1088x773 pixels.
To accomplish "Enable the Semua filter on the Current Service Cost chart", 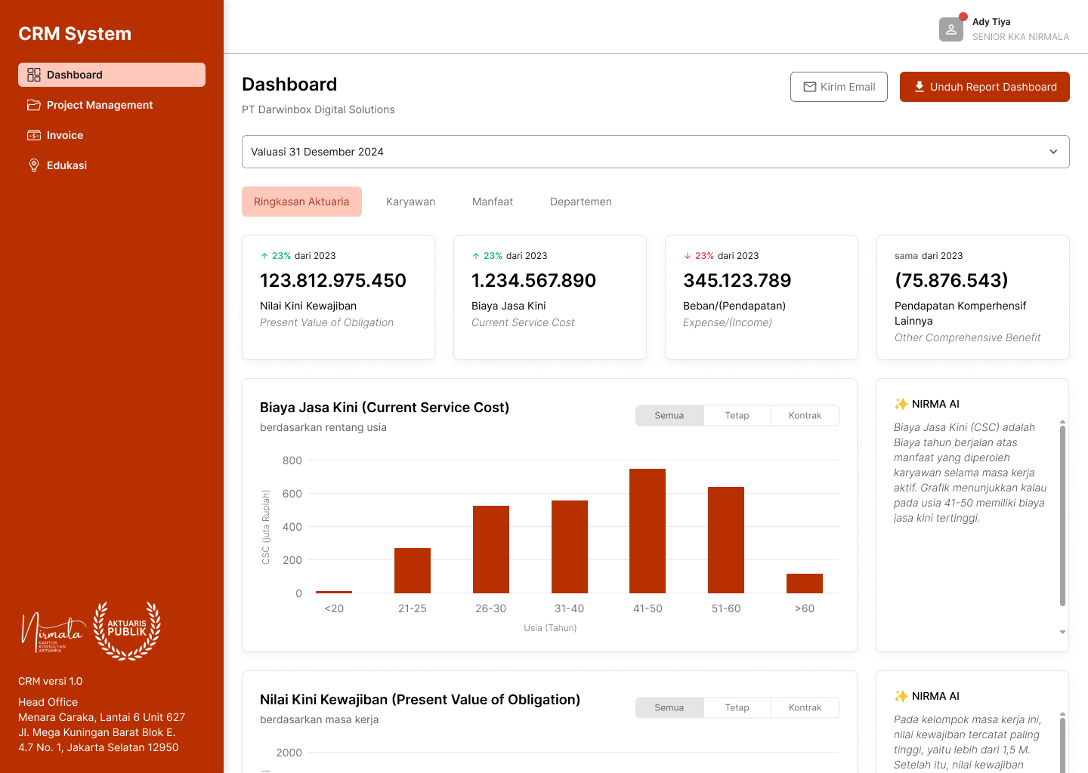I will (x=669, y=415).
